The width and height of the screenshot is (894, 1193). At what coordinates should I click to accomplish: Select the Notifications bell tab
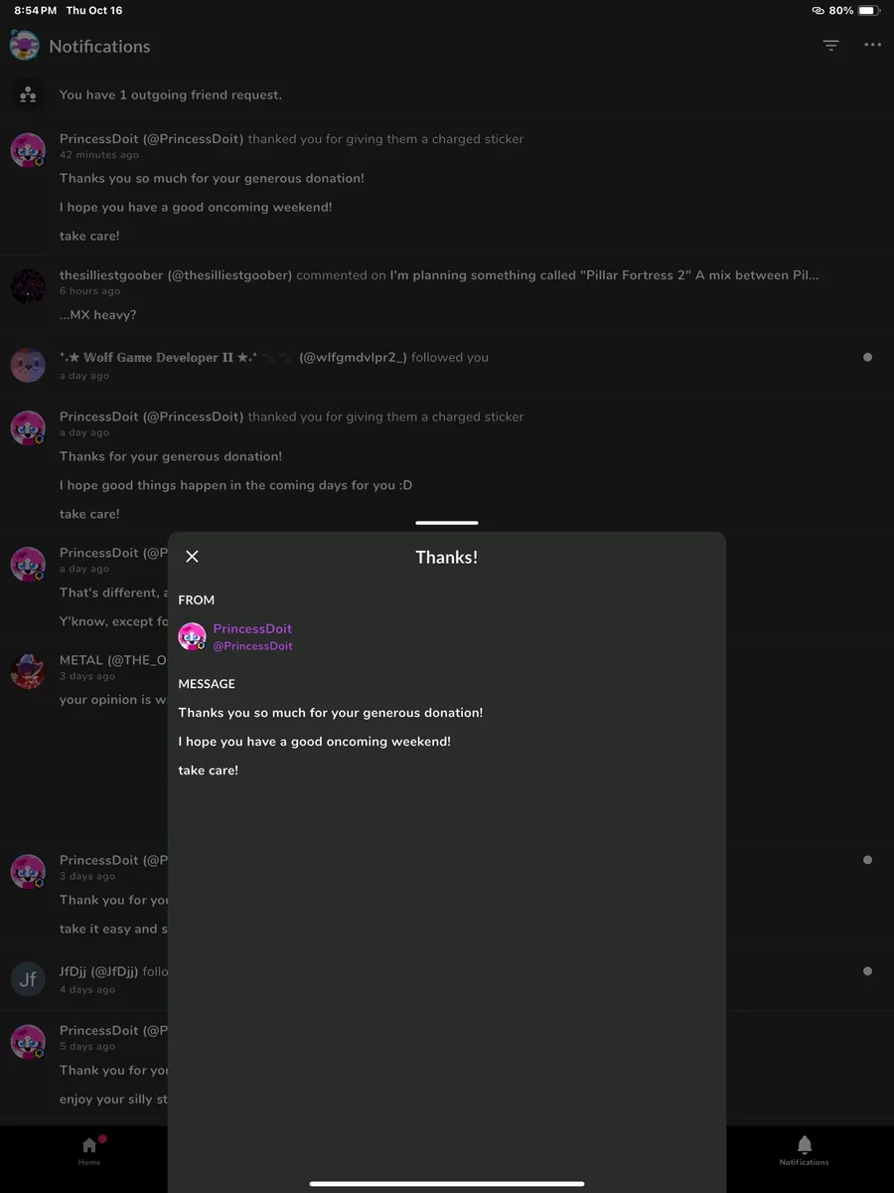pos(804,1149)
